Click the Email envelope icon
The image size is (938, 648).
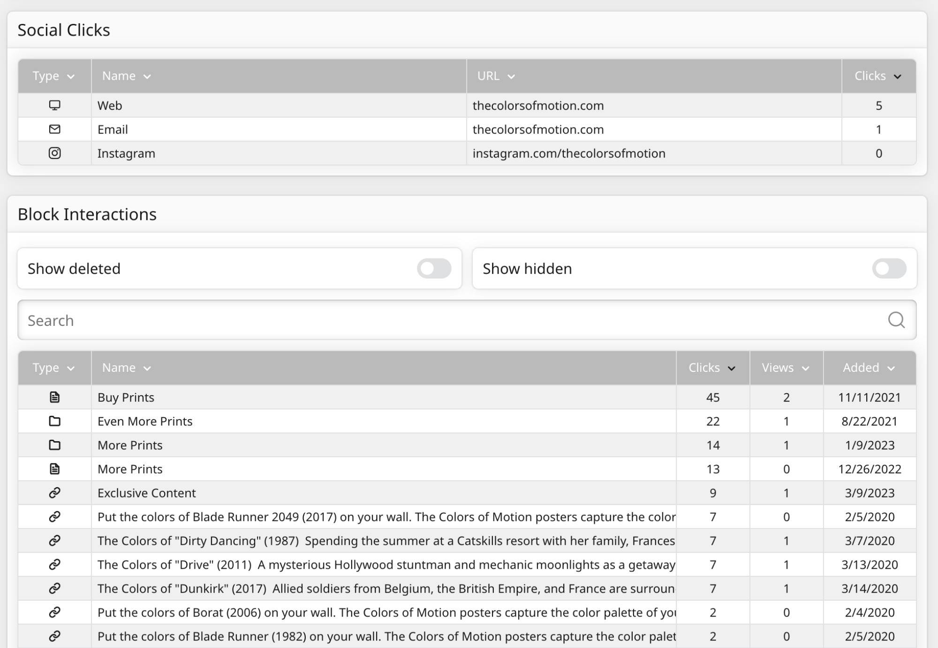click(54, 129)
